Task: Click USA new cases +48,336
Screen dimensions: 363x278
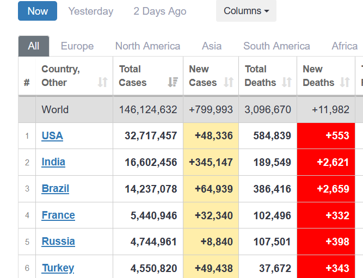Action: pyautogui.click(x=214, y=135)
